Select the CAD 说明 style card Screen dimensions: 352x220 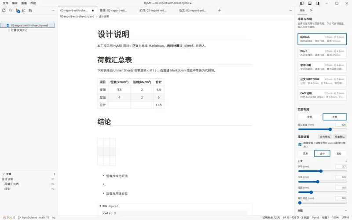pos(322,95)
